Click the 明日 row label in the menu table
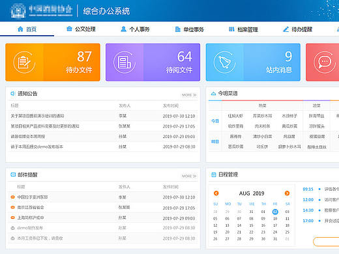 point(215,141)
